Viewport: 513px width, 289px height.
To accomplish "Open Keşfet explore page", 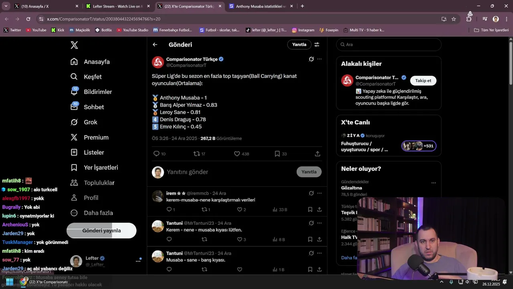I will pos(86,77).
